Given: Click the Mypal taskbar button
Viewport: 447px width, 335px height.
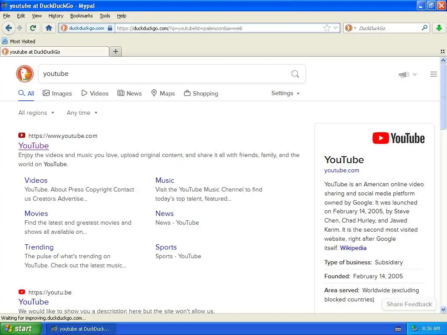Looking at the screenshot, I should (x=81, y=329).
